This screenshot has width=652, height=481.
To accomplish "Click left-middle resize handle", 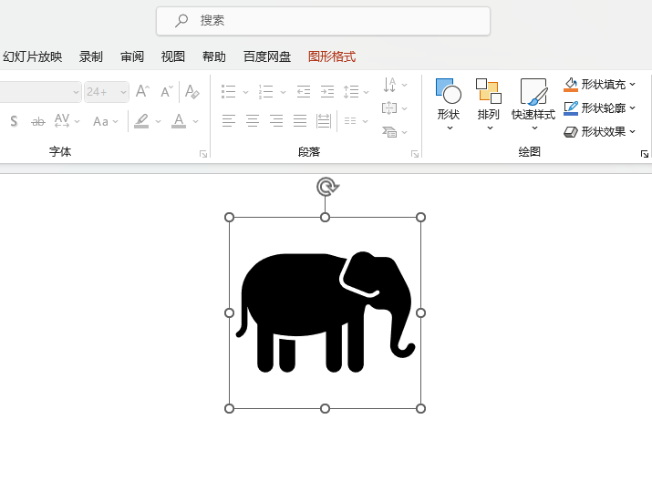I will point(229,312).
